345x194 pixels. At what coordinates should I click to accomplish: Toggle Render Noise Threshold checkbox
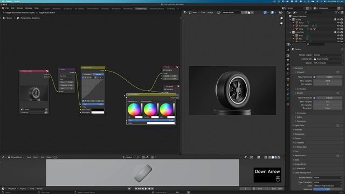pyautogui.click(x=314, y=98)
